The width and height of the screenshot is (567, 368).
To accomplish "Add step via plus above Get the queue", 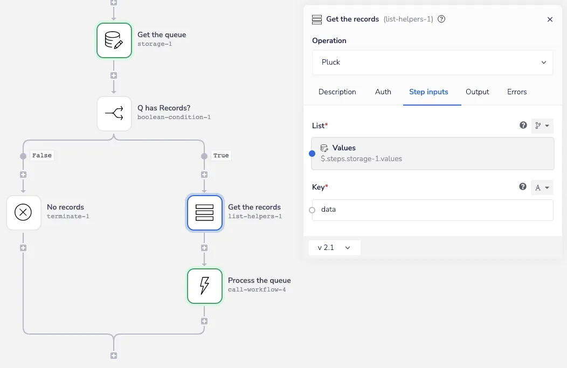I will (114, 3).
